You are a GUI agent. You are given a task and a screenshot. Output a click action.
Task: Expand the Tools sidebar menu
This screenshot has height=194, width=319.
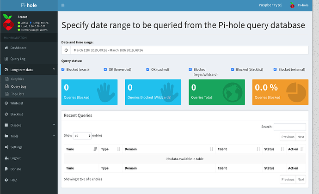coord(29,136)
